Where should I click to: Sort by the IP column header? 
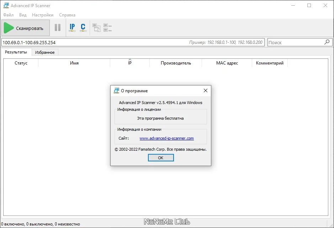point(130,63)
